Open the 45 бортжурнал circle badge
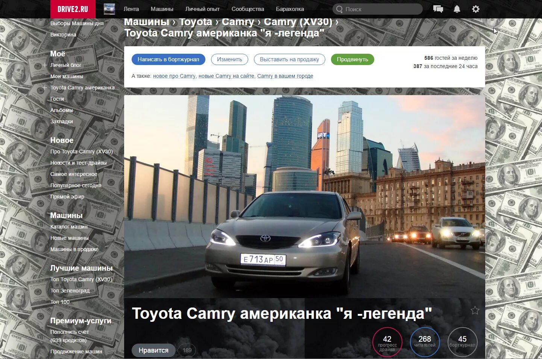Image resolution: width=542 pixels, height=359 pixels. [x=462, y=342]
